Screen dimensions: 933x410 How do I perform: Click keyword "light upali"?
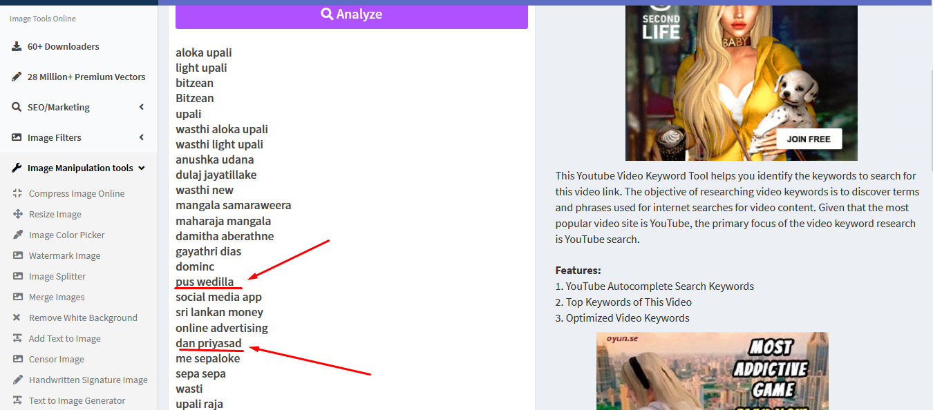[x=201, y=68]
